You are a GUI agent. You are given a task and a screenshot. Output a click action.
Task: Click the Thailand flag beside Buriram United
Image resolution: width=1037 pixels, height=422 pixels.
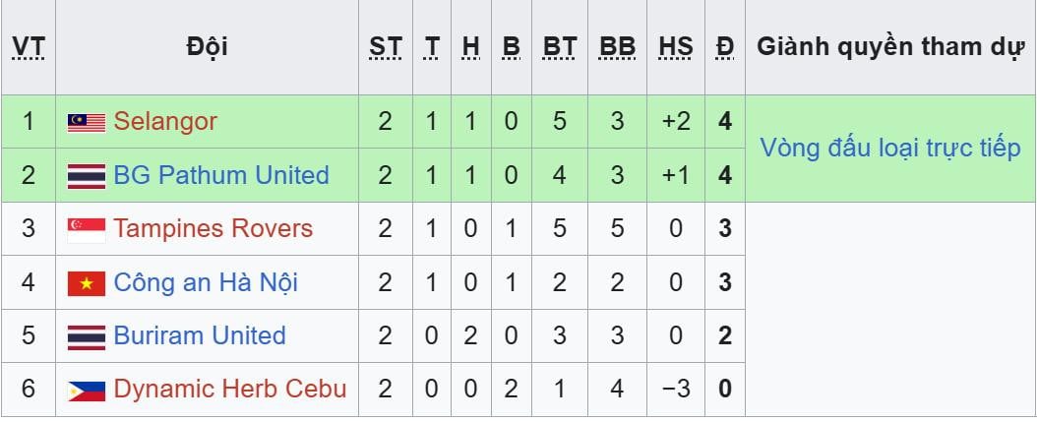[86, 336]
